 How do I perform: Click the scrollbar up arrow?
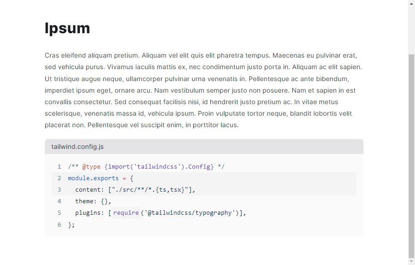click(x=412, y=3)
